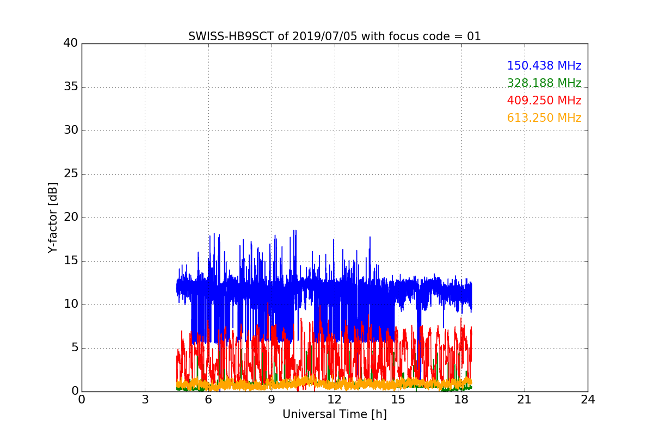This screenshot has width=653, height=435.
Task: Click the y-axis tick value 25
Action: click(x=71, y=174)
